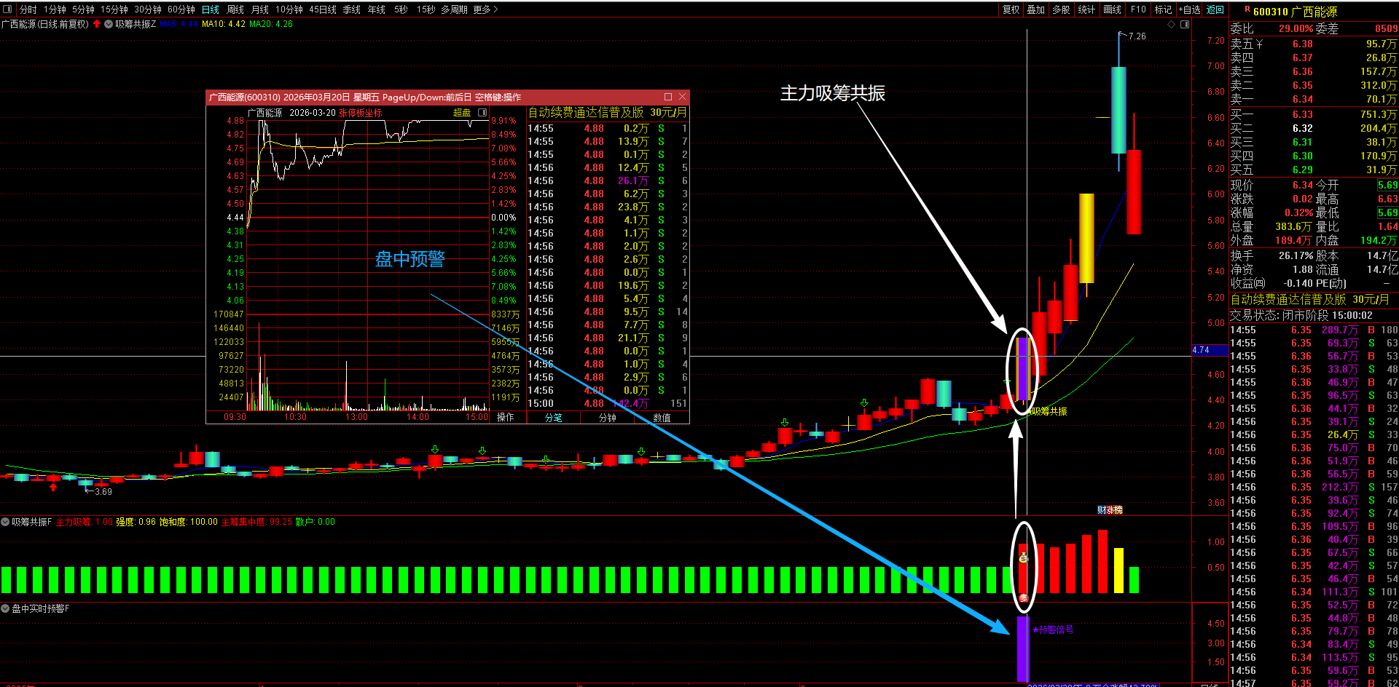
Task: Click stock title 600310 广西能源
Action: click(x=1296, y=12)
